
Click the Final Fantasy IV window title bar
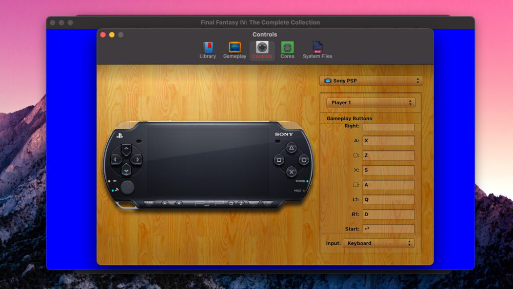tap(261, 23)
